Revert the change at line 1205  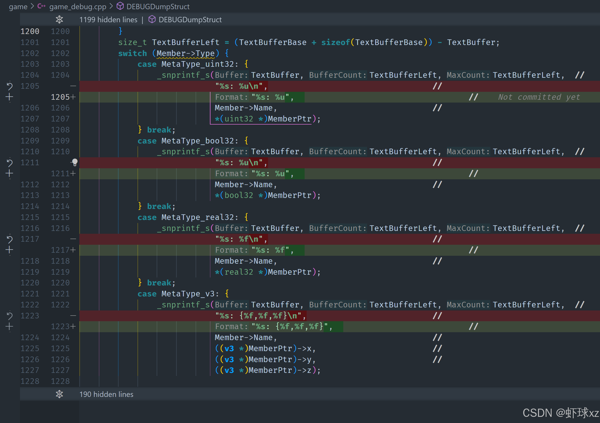point(9,86)
